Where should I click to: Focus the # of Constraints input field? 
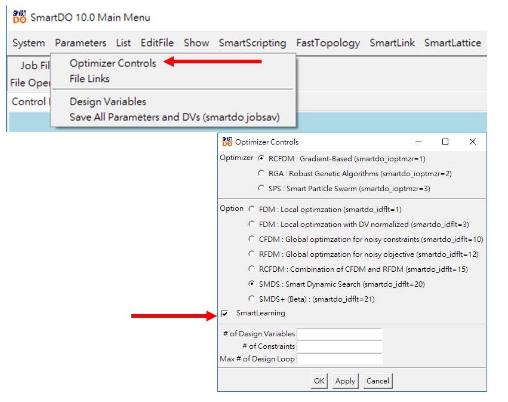339,346
